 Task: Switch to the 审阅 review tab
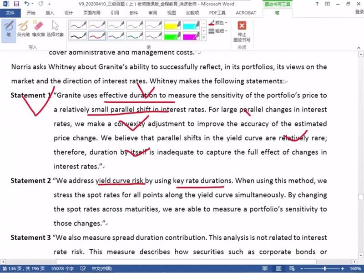pyautogui.click(x=152, y=13)
